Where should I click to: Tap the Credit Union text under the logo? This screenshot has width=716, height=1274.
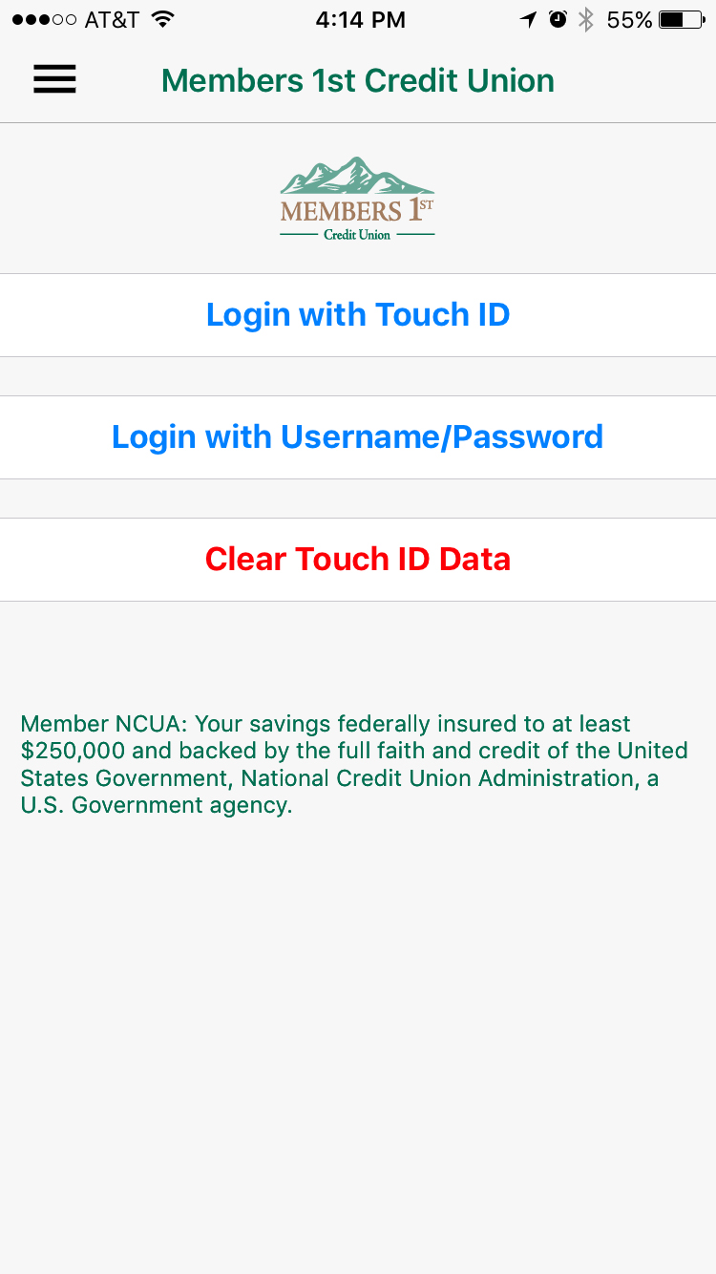pyautogui.click(x=357, y=234)
